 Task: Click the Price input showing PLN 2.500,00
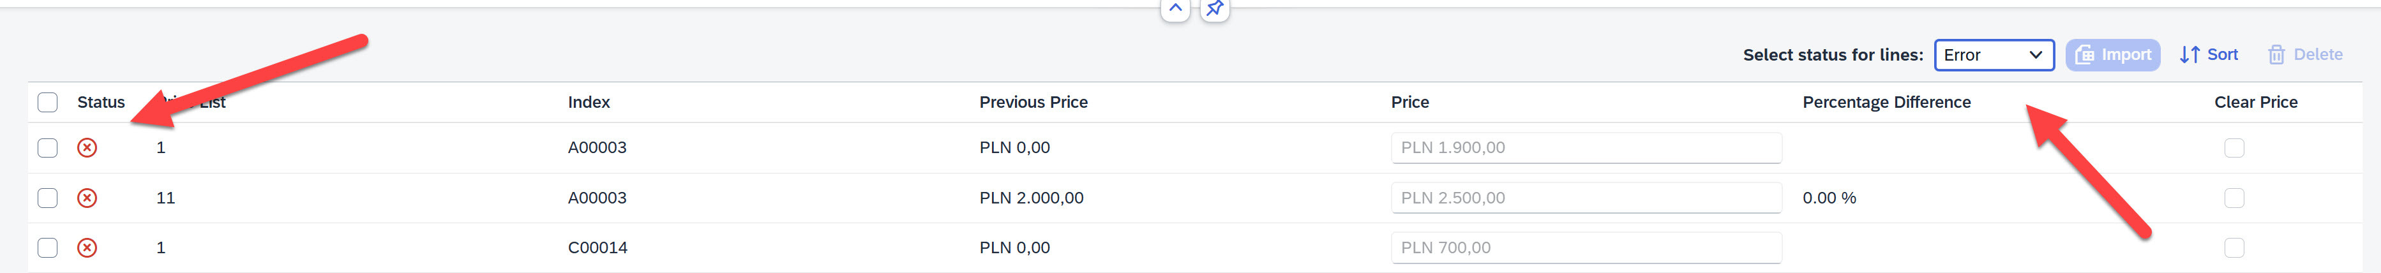1585,197
